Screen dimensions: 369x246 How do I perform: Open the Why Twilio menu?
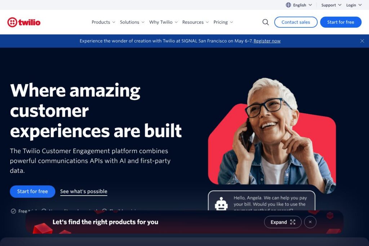[x=163, y=22]
